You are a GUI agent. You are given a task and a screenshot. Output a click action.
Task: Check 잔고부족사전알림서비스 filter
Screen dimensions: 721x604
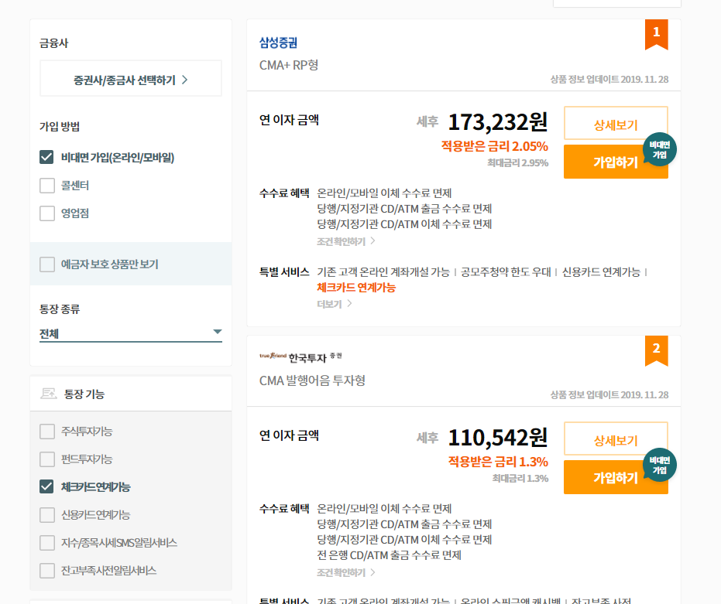(x=47, y=571)
